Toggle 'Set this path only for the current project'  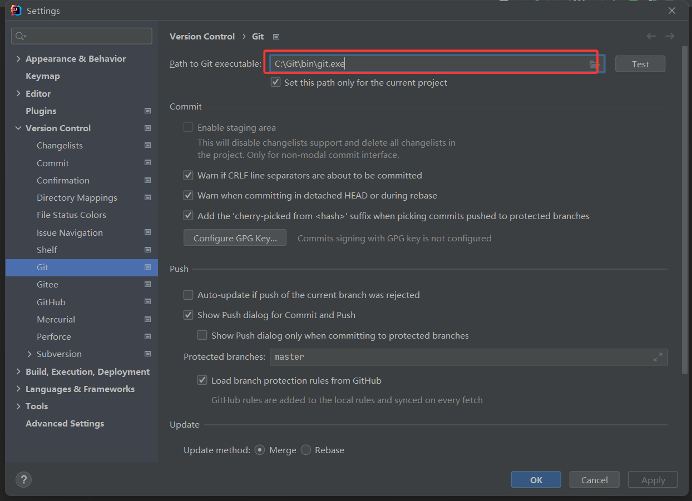click(x=275, y=82)
